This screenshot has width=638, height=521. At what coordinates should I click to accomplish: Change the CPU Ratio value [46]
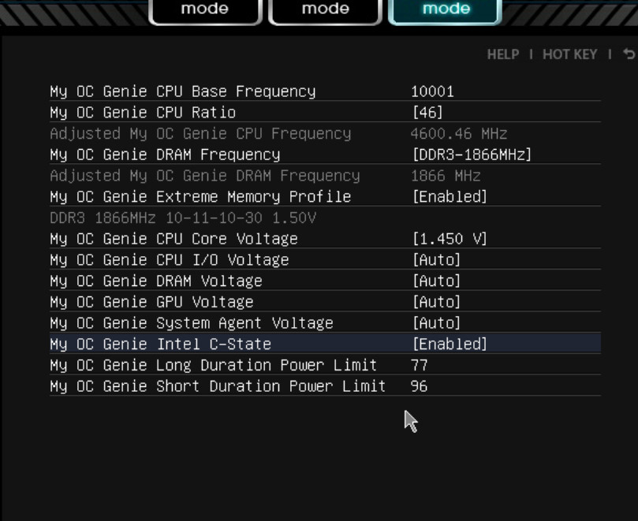coord(427,113)
